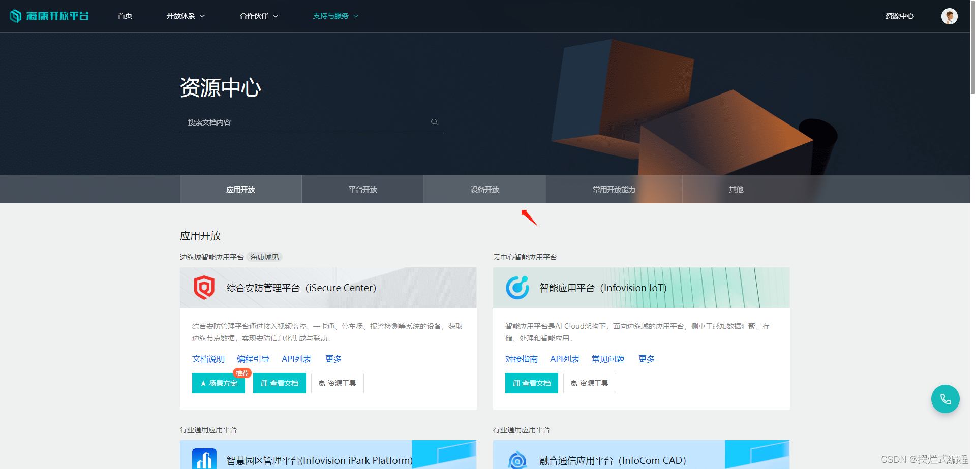Click 查看文档 button for Infovision IoT
Viewport: 976px width, 469px height.
tap(532, 383)
